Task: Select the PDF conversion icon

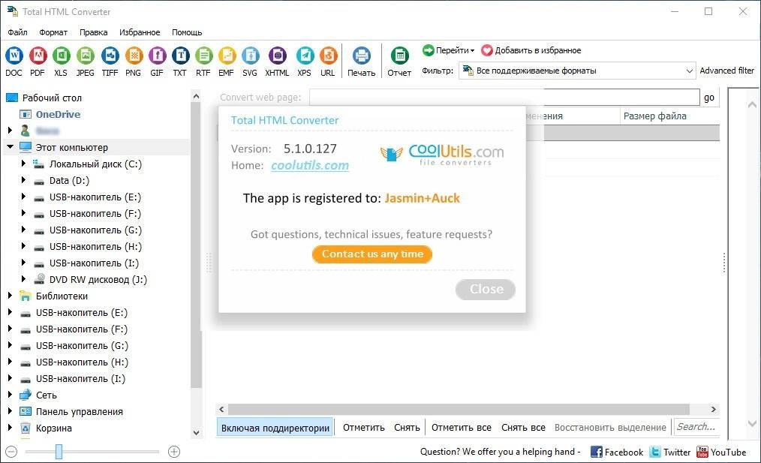Action: [x=38, y=56]
